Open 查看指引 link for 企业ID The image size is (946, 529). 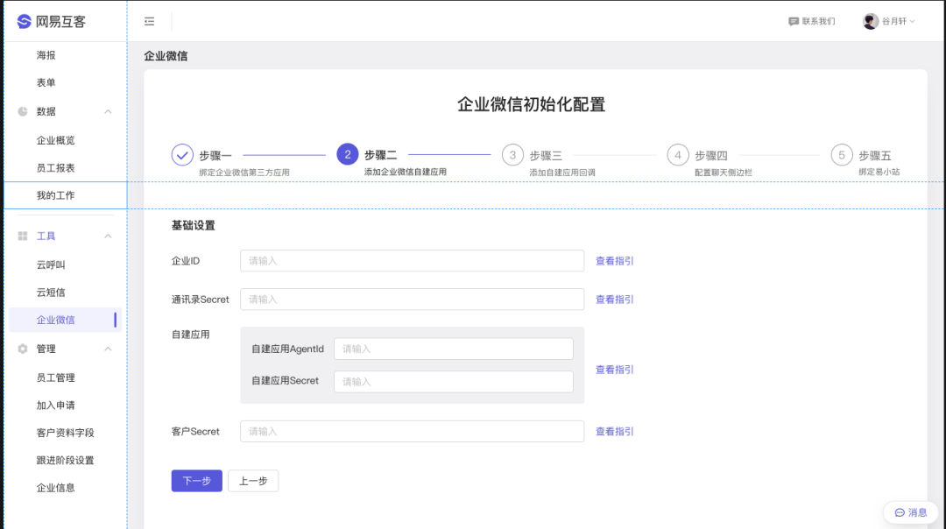tap(615, 261)
